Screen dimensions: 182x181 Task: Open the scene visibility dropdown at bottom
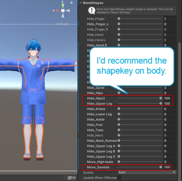coord(71,178)
